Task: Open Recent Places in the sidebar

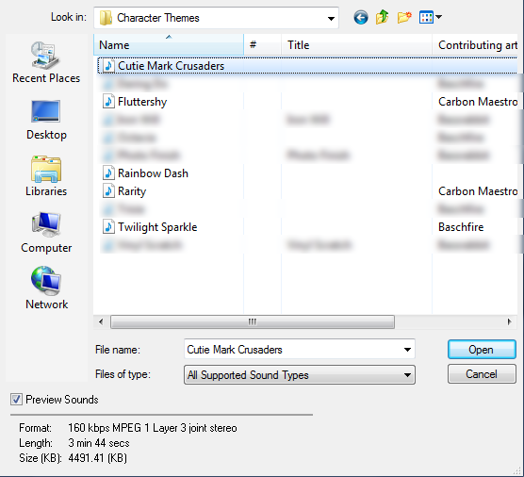Action: click(46, 63)
